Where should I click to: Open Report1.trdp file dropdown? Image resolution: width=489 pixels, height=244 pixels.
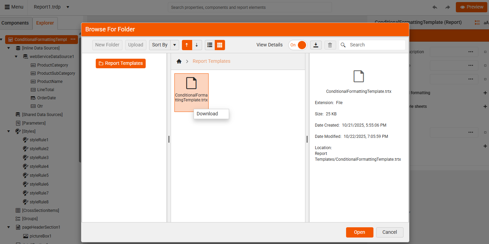pyautogui.click(x=68, y=7)
